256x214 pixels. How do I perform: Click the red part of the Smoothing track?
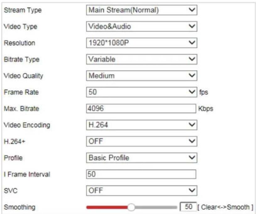click(x=107, y=207)
